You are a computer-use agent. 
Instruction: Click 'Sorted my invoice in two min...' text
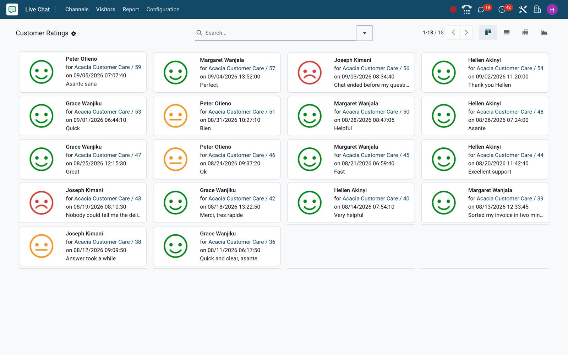pos(506,215)
